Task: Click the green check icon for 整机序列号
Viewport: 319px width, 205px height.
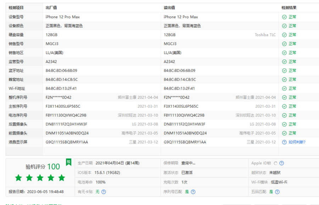Action: point(284,98)
